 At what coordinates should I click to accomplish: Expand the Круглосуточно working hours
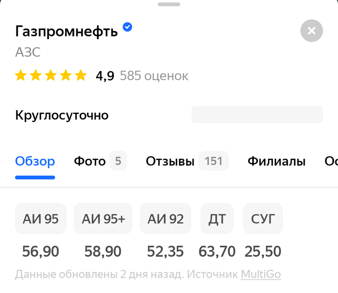(62, 115)
